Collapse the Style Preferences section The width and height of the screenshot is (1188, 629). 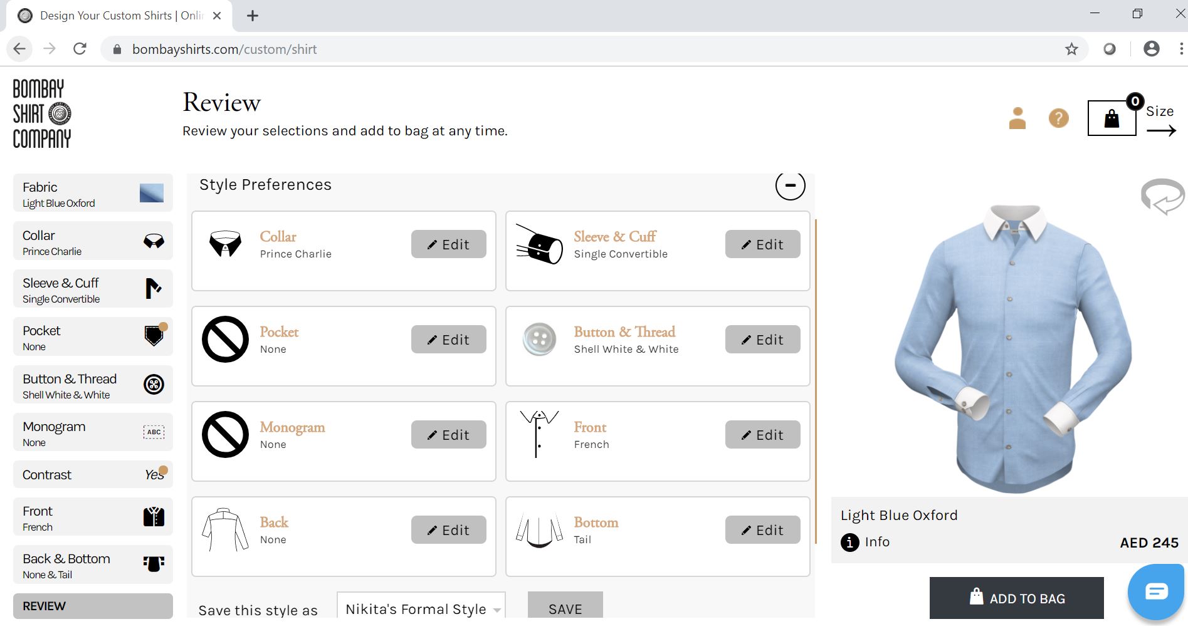coord(790,185)
